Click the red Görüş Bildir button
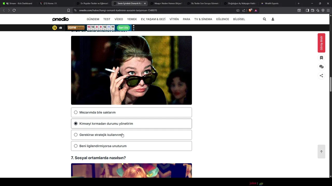 [x=321, y=43]
